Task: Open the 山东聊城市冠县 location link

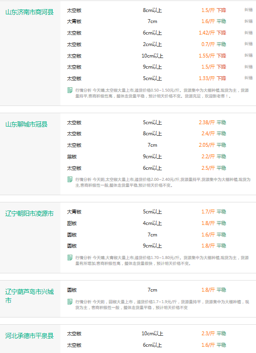Action: pos(26,124)
